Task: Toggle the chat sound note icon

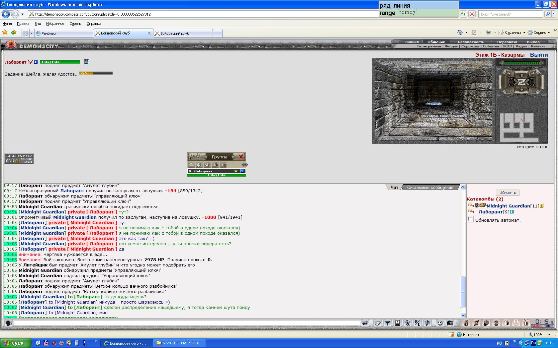Action: pos(427,323)
